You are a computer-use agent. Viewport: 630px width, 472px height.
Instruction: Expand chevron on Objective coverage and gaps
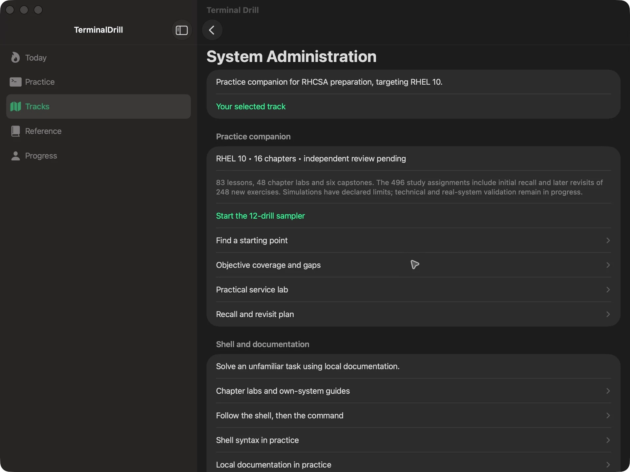click(x=608, y=265)
